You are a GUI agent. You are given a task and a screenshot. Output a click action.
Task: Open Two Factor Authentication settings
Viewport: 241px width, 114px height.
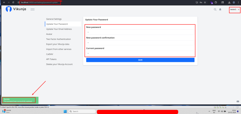coord(59,39)
